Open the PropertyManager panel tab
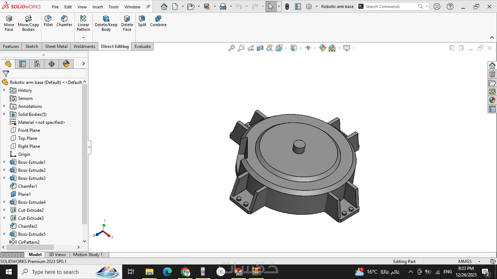497x279 pixels. pyautogui.click(x=23, y=64)
